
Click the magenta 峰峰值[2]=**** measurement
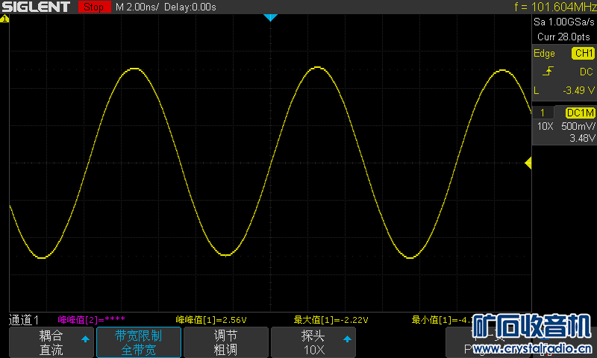tap(91, 319)
